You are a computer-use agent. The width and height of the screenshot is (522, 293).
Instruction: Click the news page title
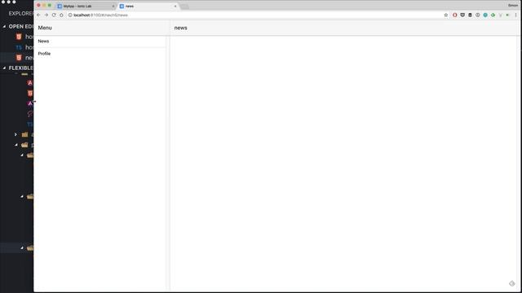[x=181, y=28]
